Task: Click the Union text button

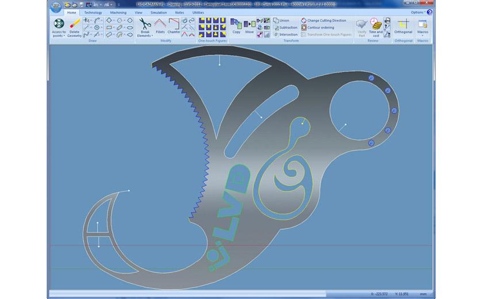Action: click(284, 20)
